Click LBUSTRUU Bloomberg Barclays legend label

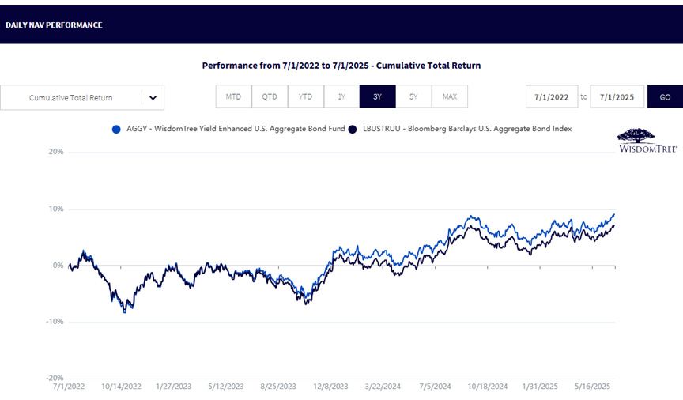click(467, 129)
